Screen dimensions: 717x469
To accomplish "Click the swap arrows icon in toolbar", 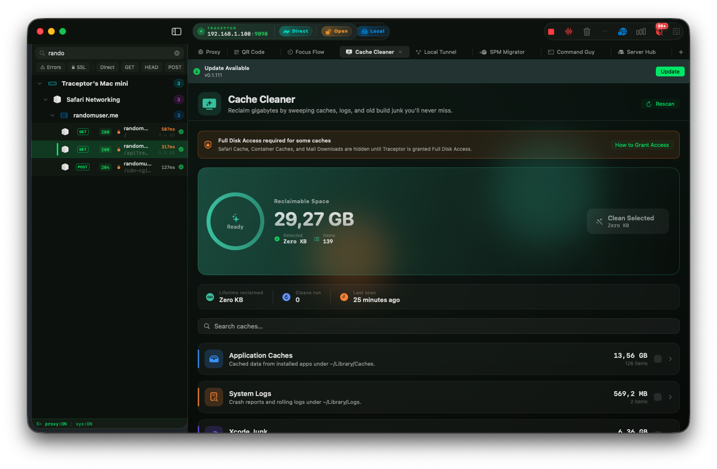I will (676, 32).
